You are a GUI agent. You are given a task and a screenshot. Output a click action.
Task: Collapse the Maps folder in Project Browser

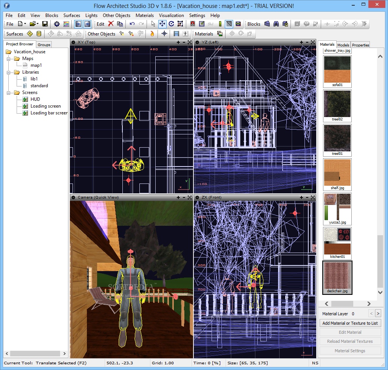pyautogui.click(x=9, y=59)
